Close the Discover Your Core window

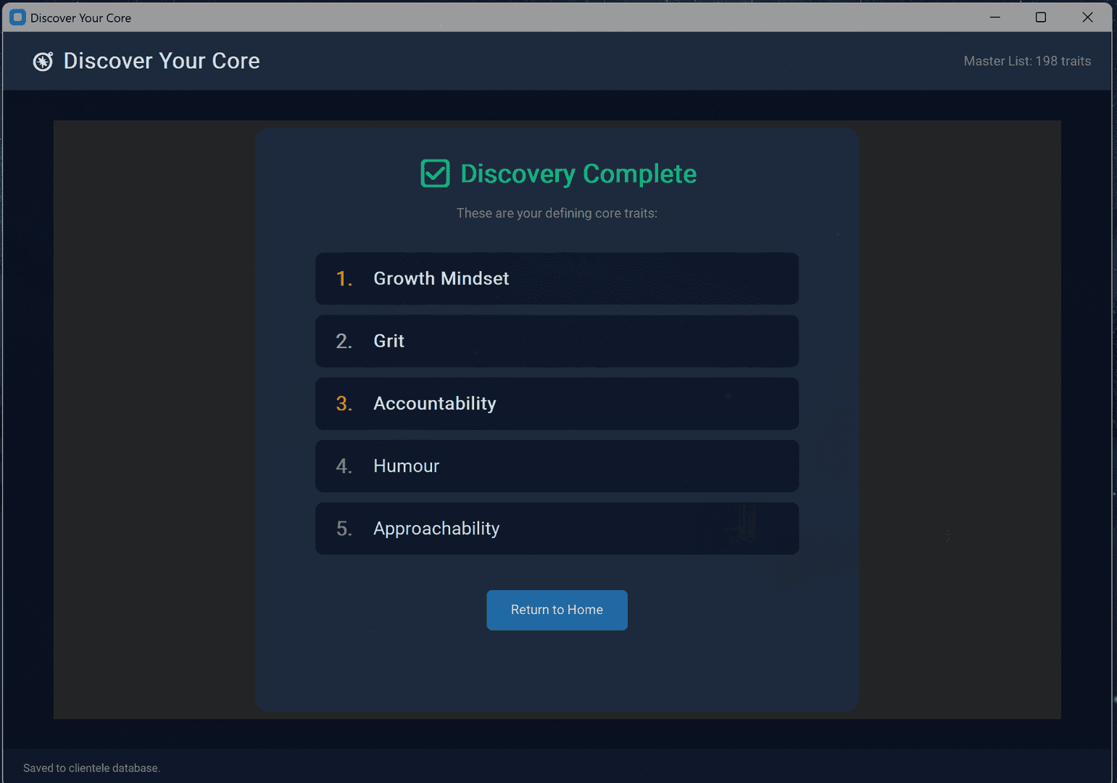coord(1087,17)
